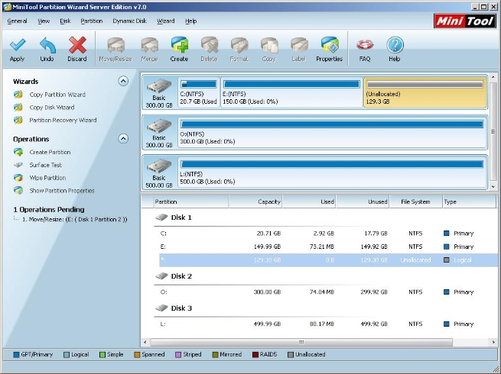
Task: Click the Format toolbar icon
Action: click(x=239, y=45)
